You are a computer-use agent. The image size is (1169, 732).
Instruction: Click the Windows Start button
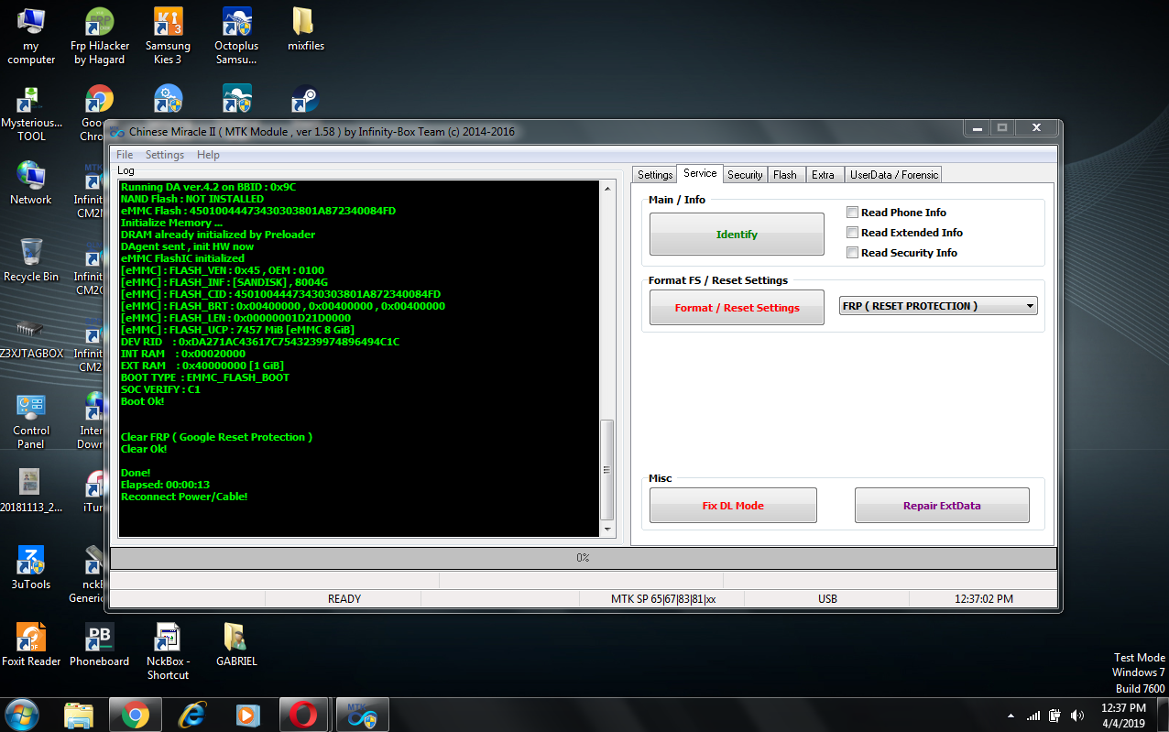point(22,714)
